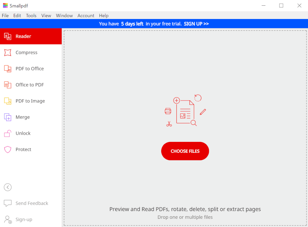Open the Account menu
The height and width of the screenshot is (227, 308).
click(x=86, y=16)
